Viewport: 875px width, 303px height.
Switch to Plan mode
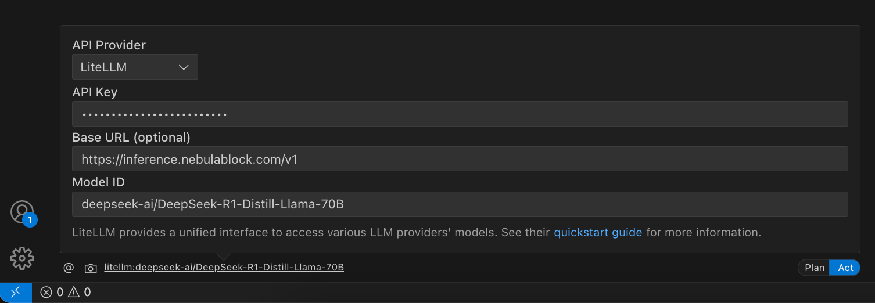pyautogui.click(x=815, y=268)
